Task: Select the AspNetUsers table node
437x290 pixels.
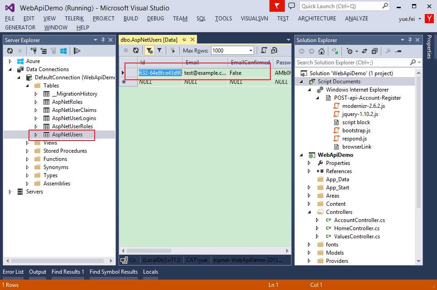Action: pos(67,135)
